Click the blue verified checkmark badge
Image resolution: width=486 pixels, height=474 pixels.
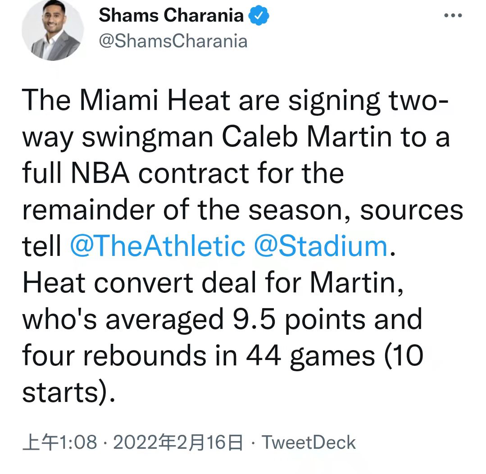259,15
